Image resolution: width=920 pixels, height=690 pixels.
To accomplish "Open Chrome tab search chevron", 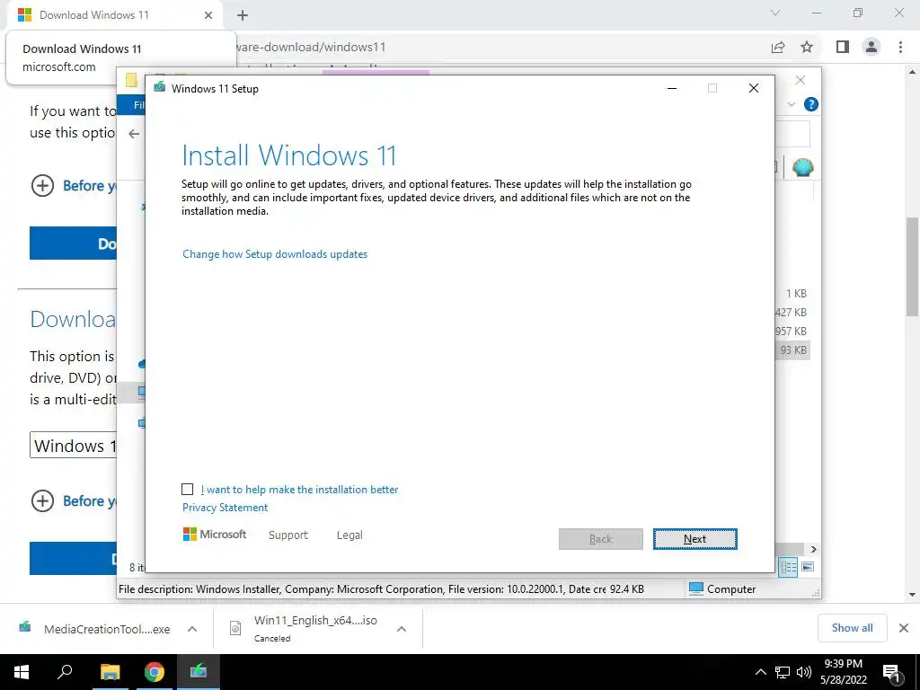I will coord(775,13).
